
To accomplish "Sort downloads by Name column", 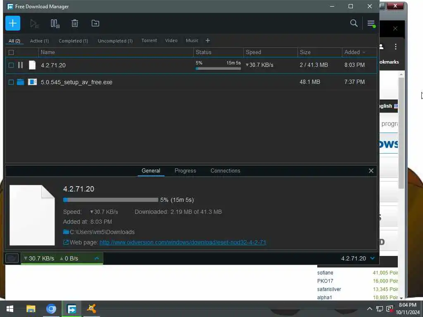I will click(x=48, y=52).
